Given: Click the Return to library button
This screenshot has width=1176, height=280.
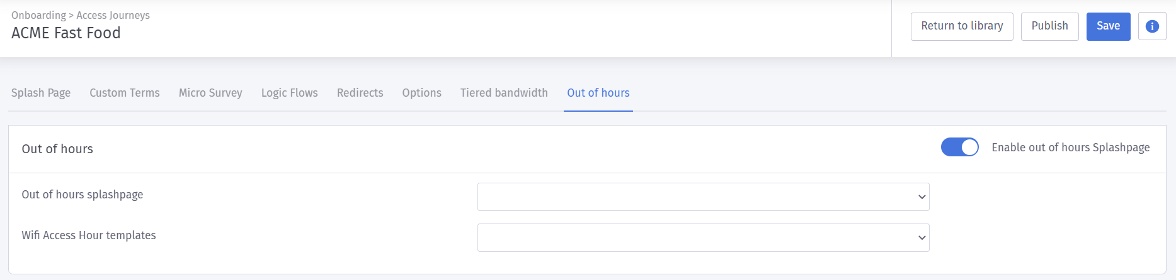Looking at the screenshot, I should click(962, 26).
